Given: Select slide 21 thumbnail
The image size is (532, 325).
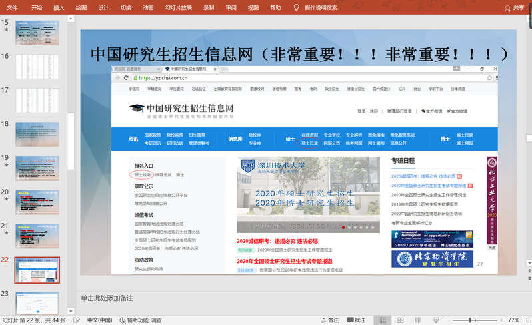Looking at the screenshot, I should [37, 237].
